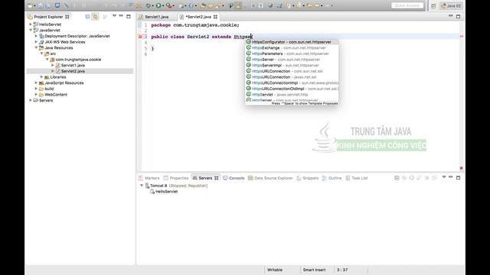Open the Markers tab

click(149, 178)
